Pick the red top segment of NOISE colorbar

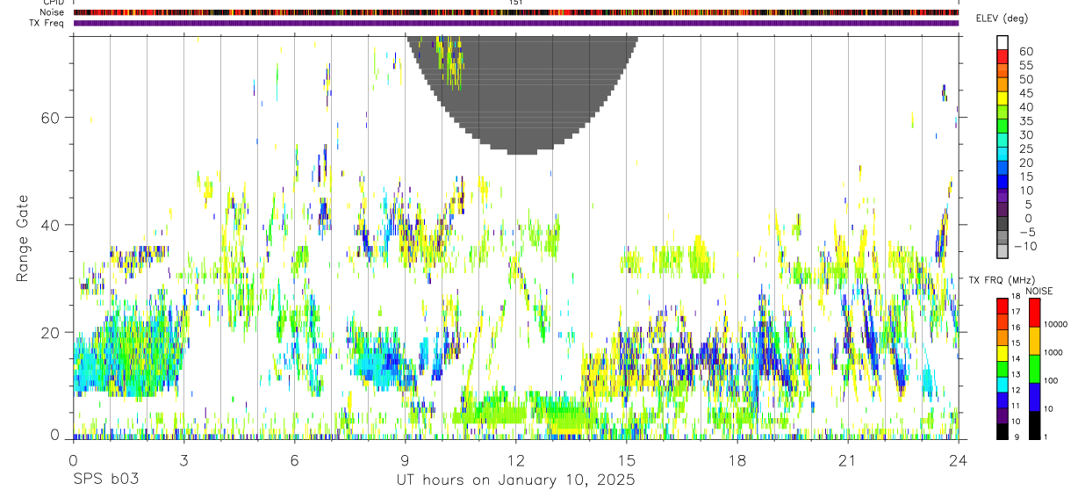pyautogui.click(x=1034, y=313)
